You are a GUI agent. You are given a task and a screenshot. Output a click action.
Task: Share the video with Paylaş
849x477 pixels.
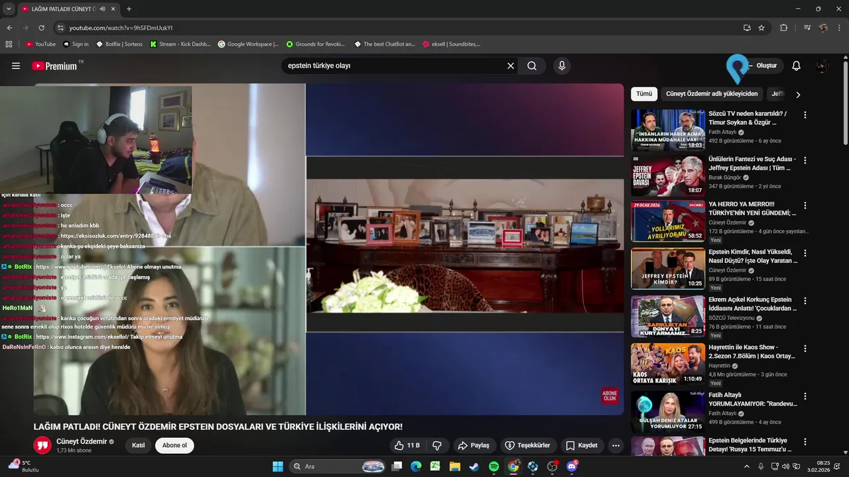pyautogui.click(x=474, y=445)
